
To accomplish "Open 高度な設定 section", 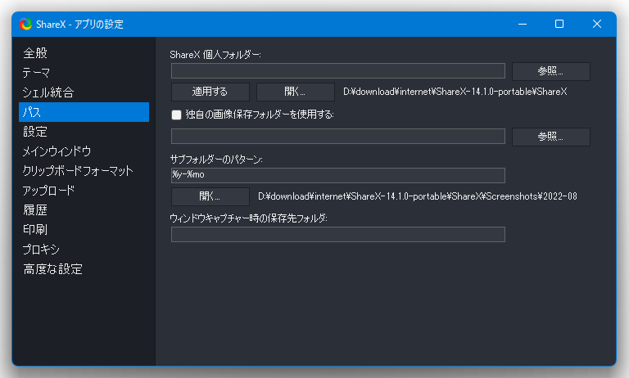I will coord(84,269).
